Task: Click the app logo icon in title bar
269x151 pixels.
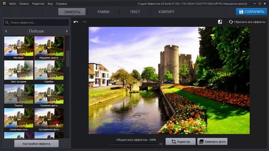Action: tap(4, 3)
